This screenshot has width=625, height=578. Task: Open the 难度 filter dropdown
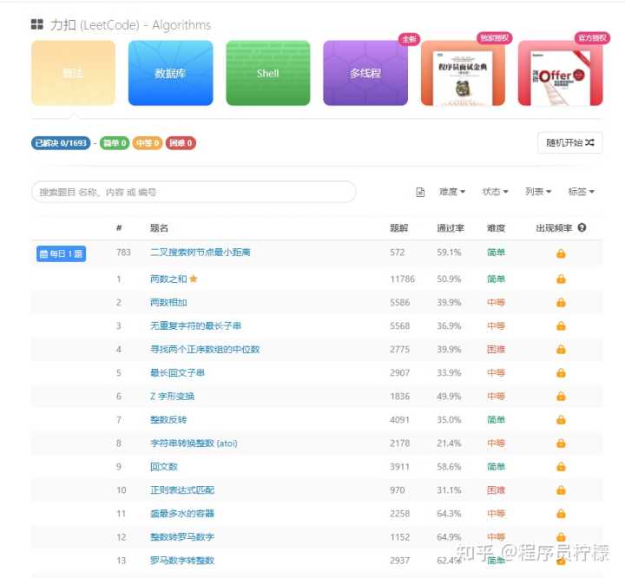452,192
